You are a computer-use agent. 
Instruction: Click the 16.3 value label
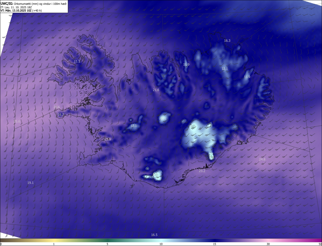pos(227,40)
